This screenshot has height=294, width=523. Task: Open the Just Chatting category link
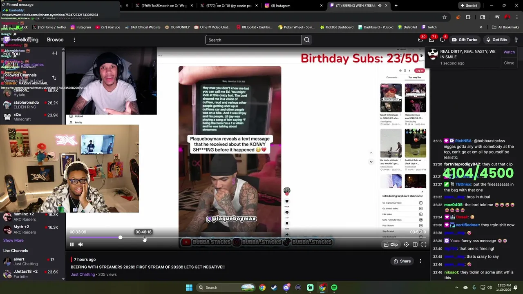(83, 274)
